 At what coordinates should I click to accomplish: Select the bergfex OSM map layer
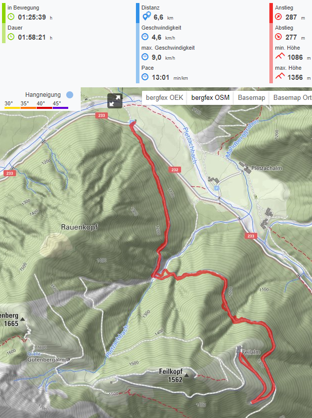pyautogui.click(x=210, y=97)
